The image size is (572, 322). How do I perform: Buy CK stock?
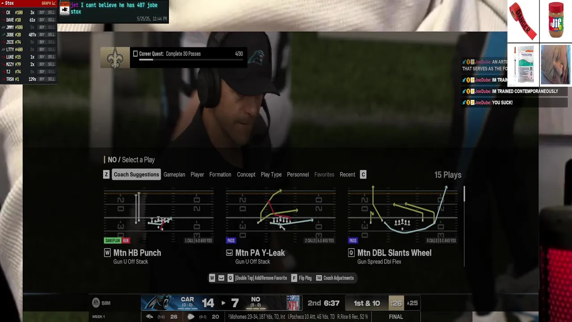[42, 13]
